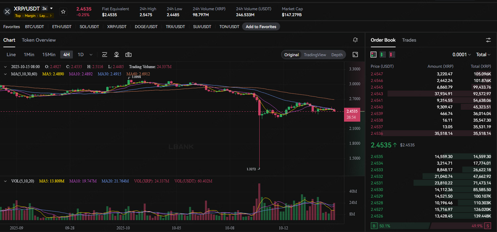Screen dimensions: 497x232
Task: Show combined buy and sell order book view
Action: pyautogui.click(x=373, y=55)
